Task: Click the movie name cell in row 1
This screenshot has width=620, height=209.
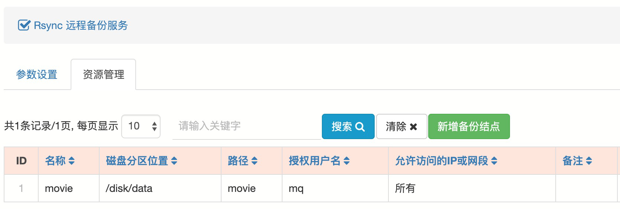Action: [x=59, y=189]
